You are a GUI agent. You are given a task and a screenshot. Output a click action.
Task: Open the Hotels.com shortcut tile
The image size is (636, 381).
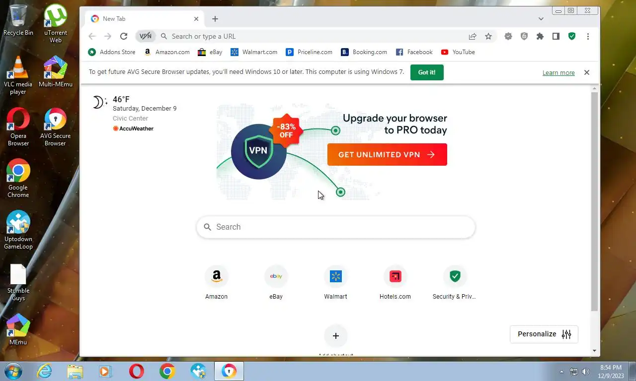click(x=395, y=283)
